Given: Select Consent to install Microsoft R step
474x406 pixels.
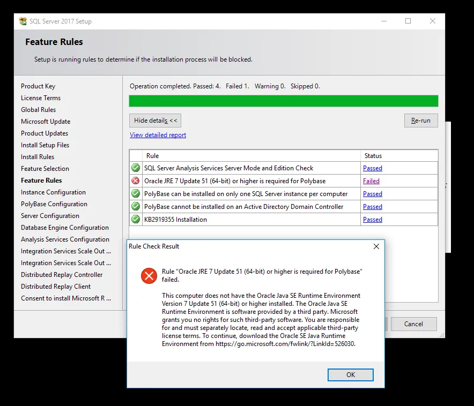Looking at the screenshot, I should (x=66, y=298).
